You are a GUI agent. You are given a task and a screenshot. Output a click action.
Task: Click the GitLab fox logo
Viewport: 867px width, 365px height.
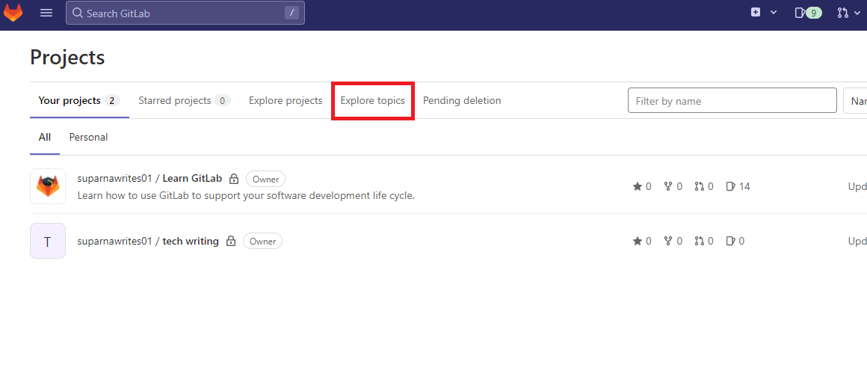tap(13, 13)
